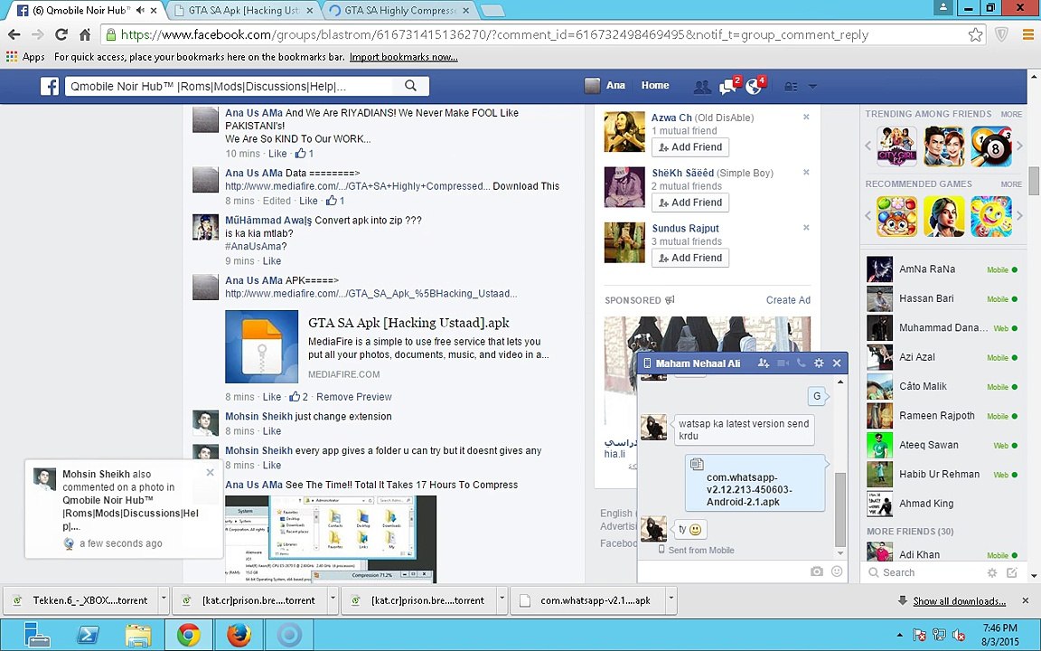1041x651 pixels.
Task: Previous arrow in Recommended Games
Action: click(x=867, y=216)
